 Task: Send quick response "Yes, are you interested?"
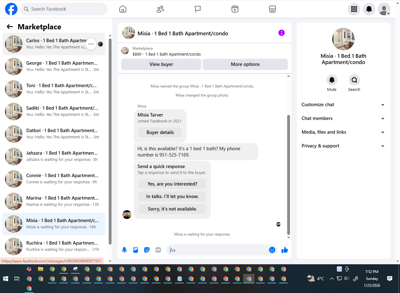tap(172, 184)
